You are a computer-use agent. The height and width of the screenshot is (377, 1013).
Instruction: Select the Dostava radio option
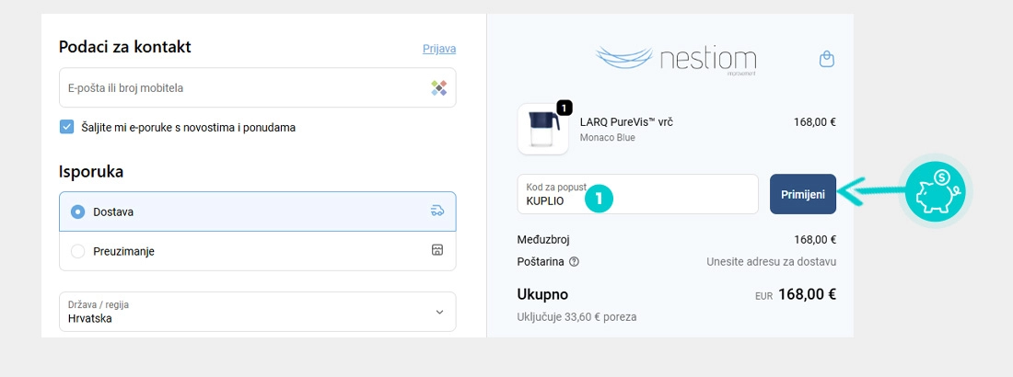click(x=77, y=211)
